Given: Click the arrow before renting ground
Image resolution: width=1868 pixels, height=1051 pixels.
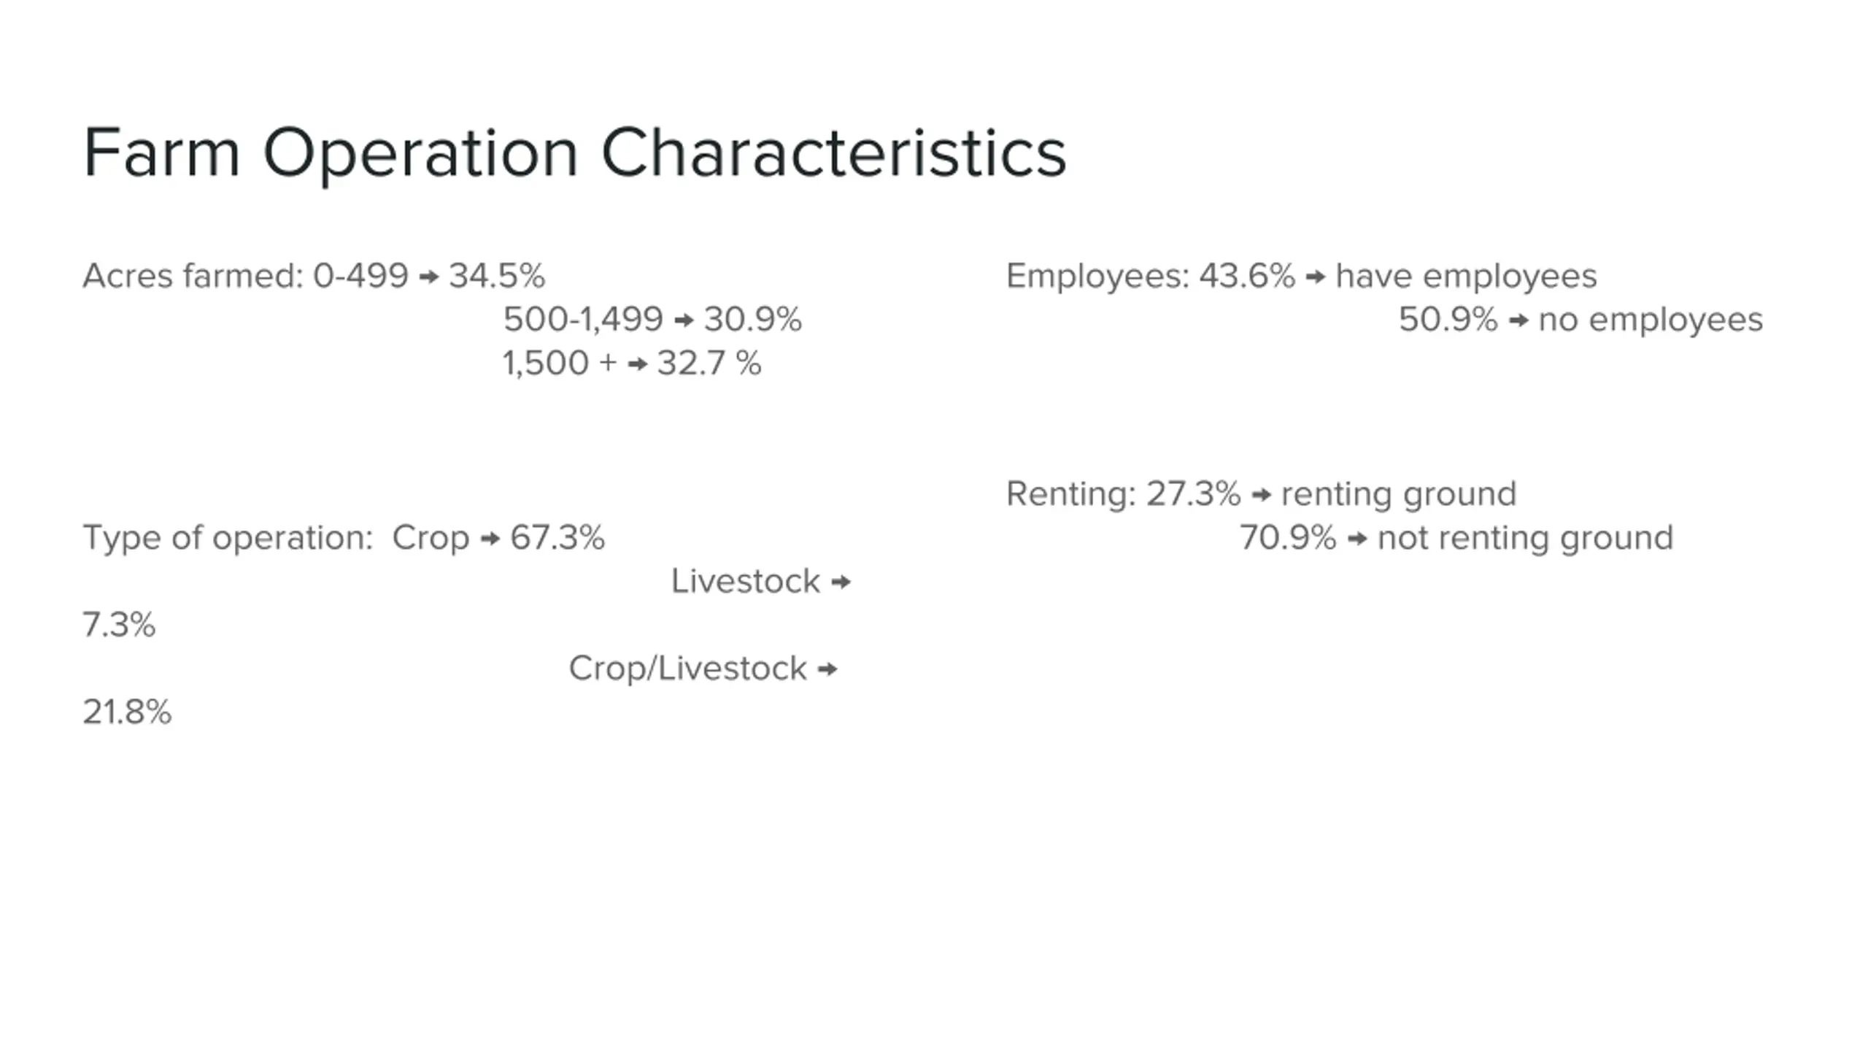Looking at the screenshot, I should pos(1262,495).
